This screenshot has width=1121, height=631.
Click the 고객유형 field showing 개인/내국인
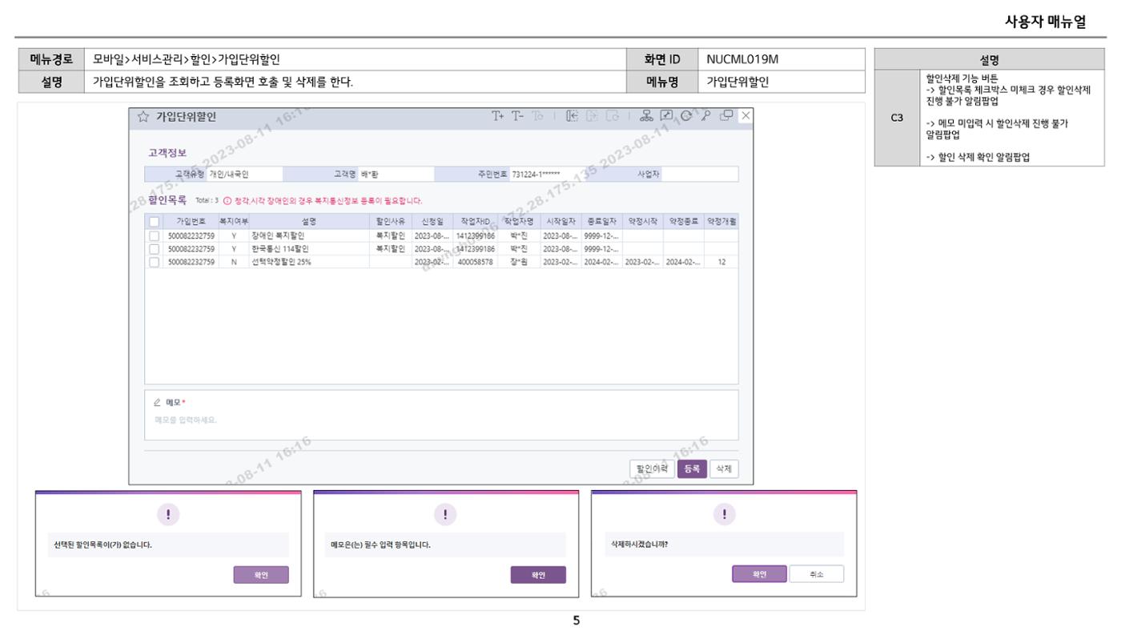pyautogui.click(x=244, y=174)
